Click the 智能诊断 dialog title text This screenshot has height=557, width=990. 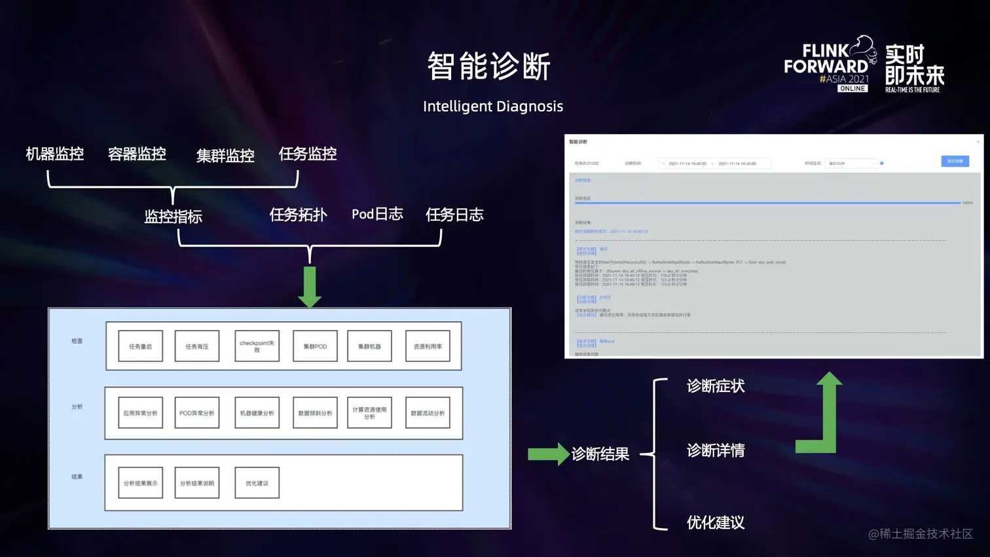578,142
